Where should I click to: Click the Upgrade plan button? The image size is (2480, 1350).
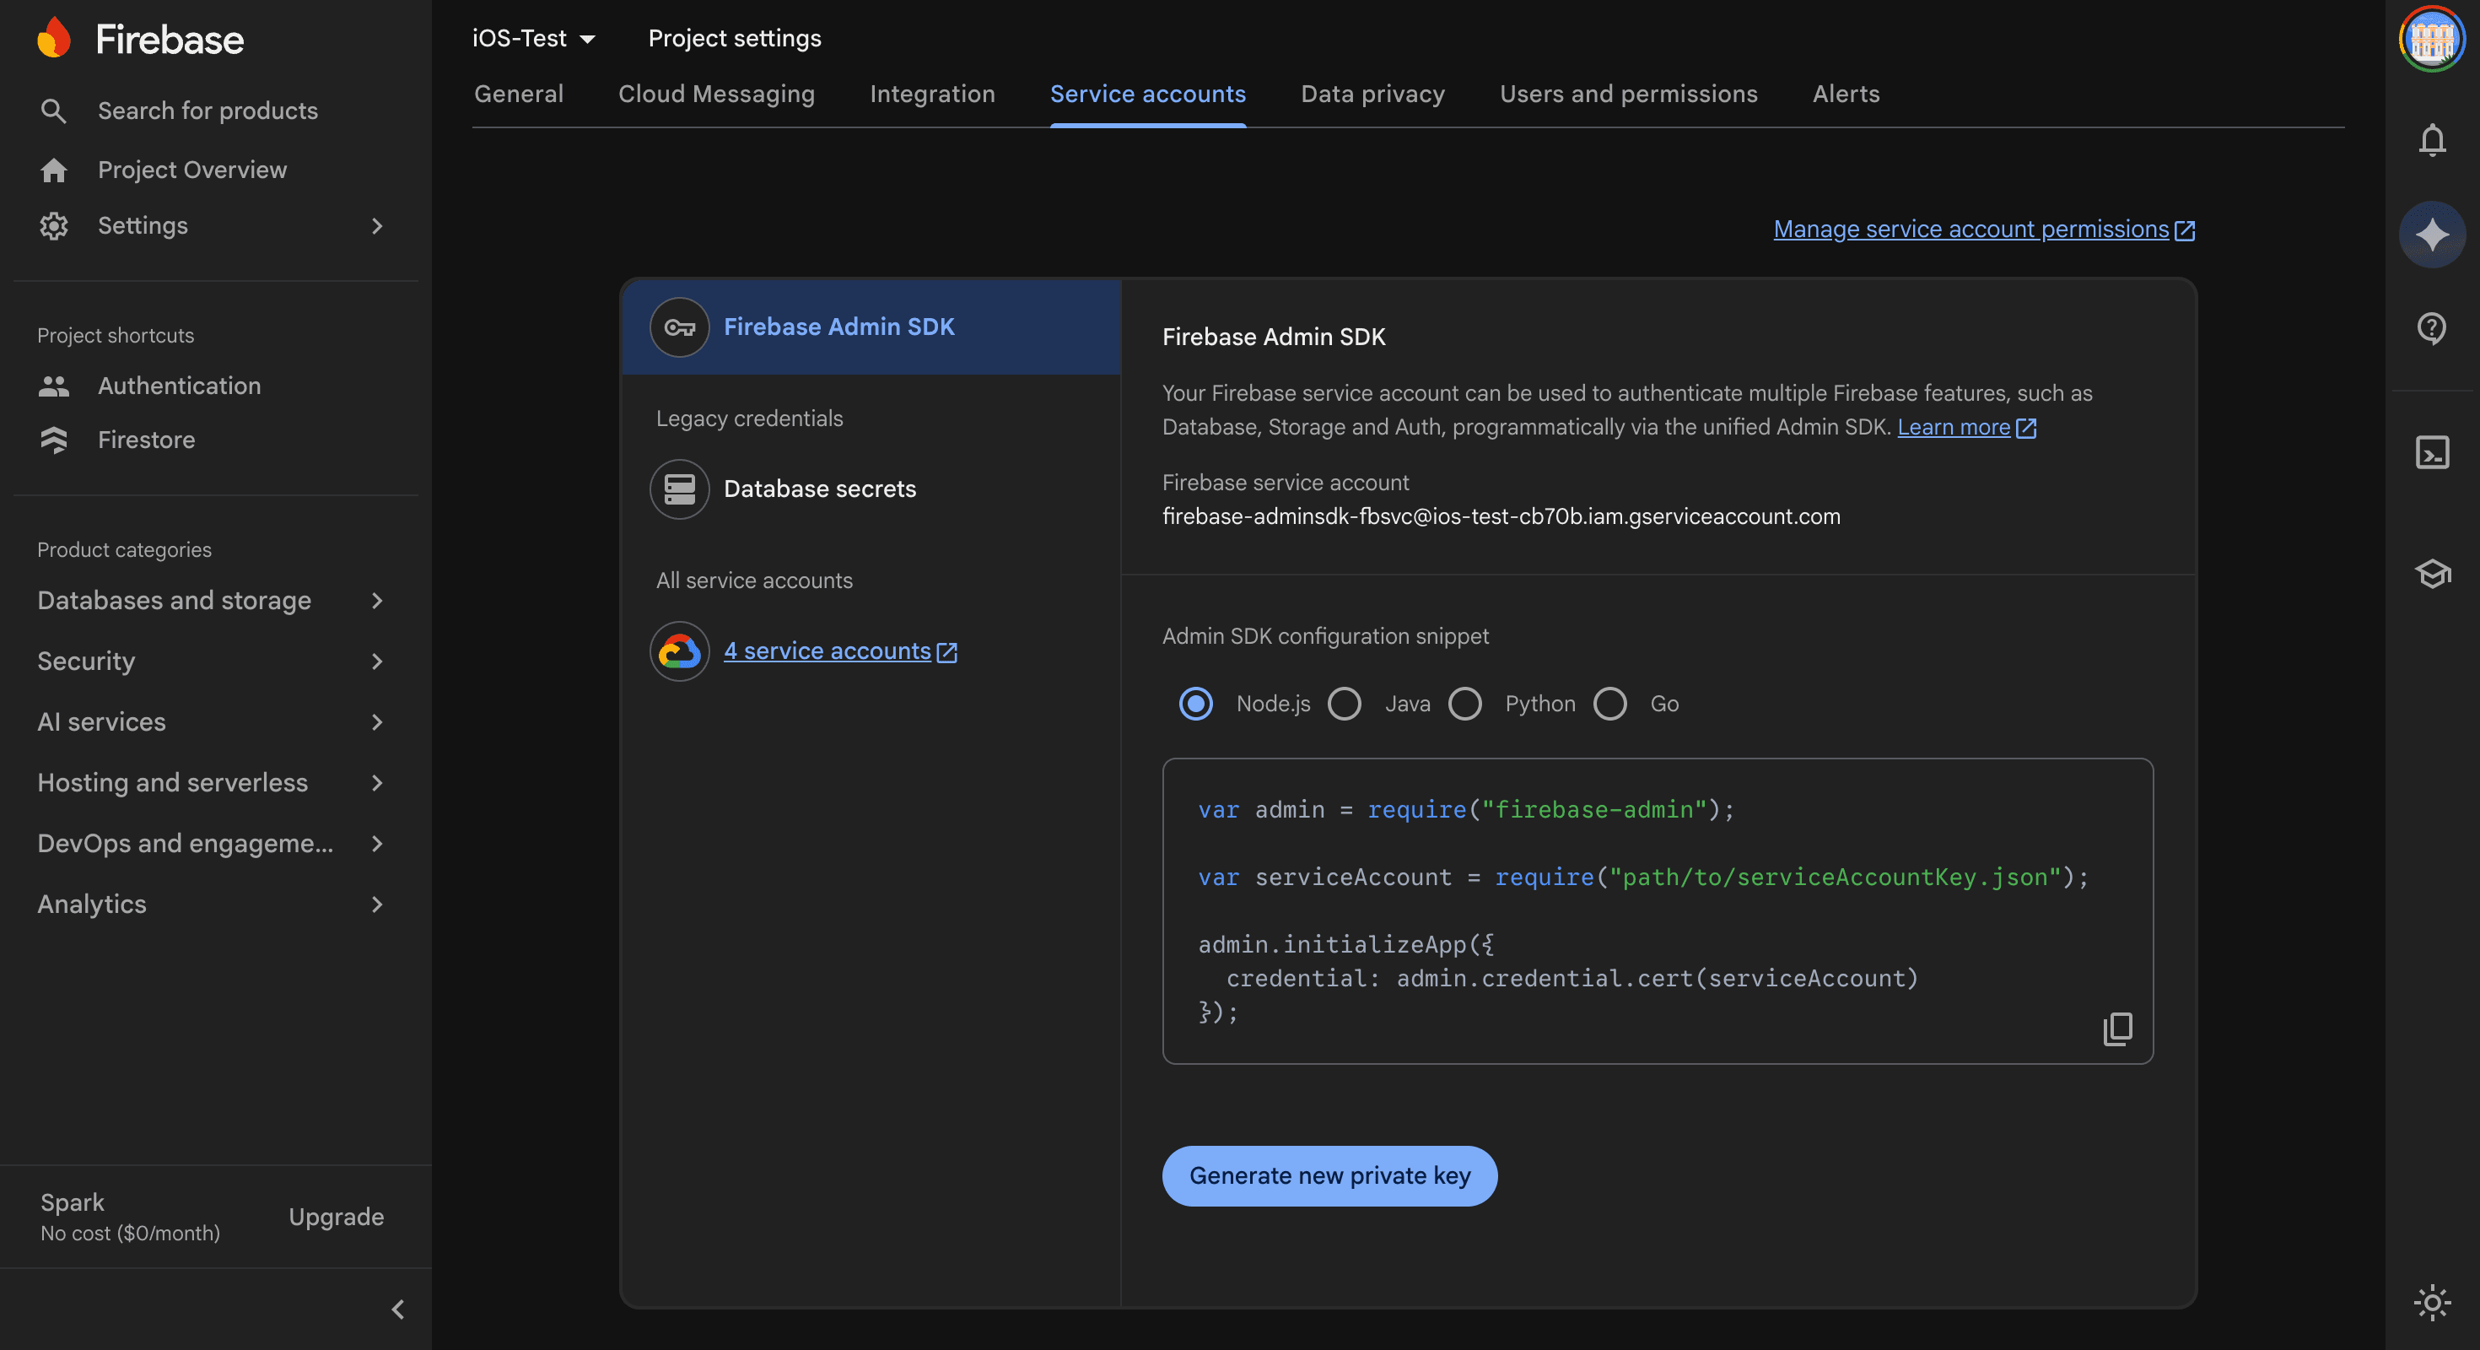click(x=336, y=1218)
